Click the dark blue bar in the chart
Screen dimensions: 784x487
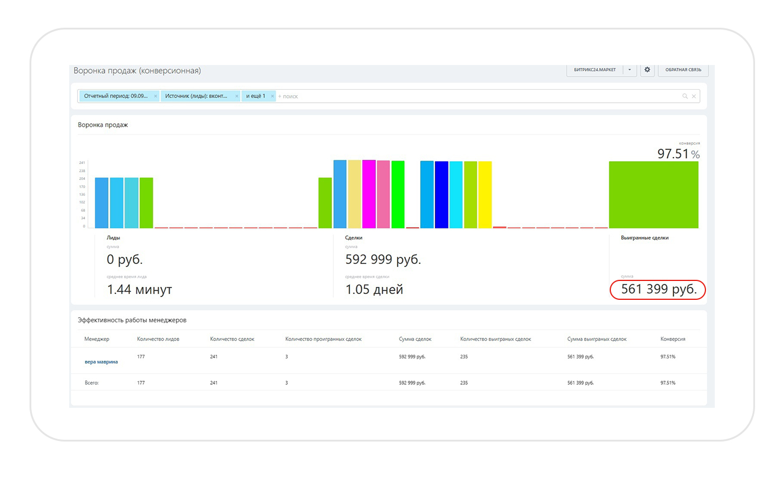tap(441, 195)
